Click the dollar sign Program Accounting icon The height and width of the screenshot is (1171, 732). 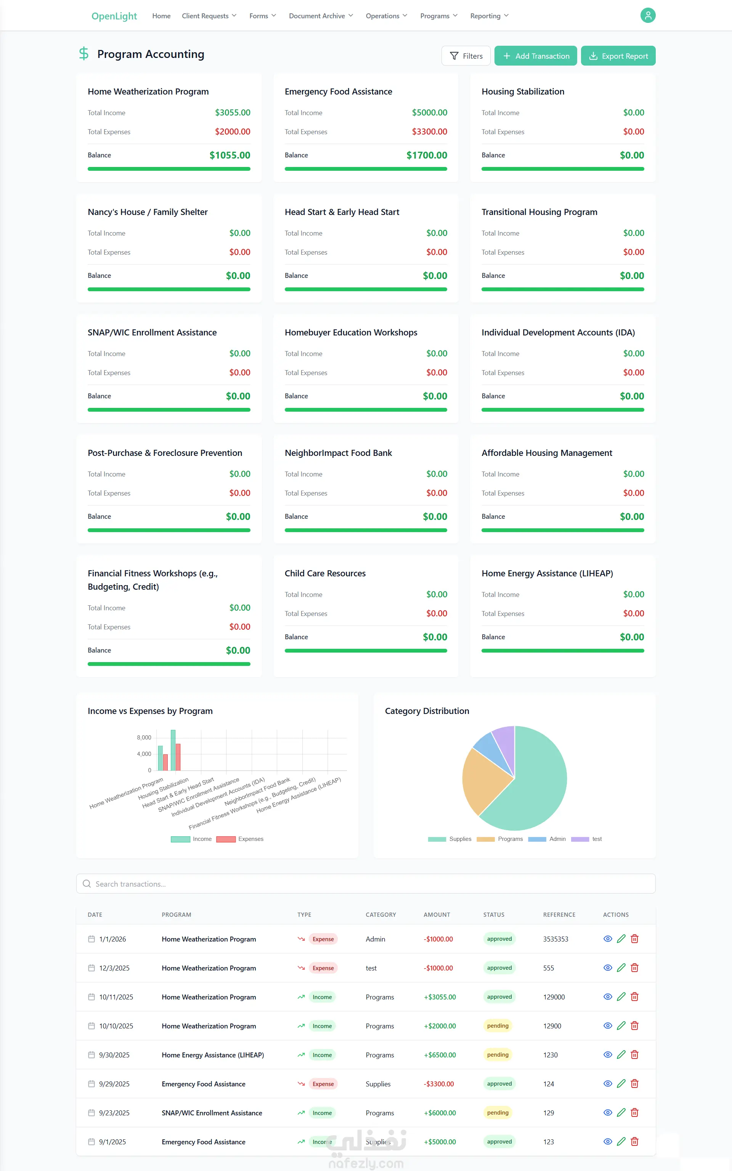(84, 54)
